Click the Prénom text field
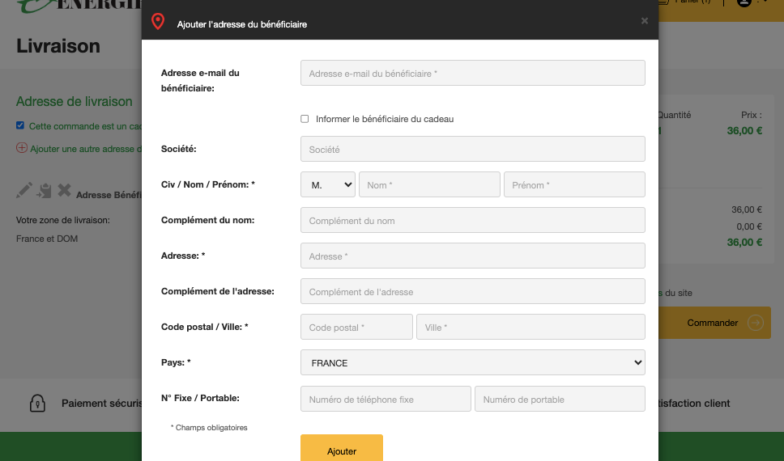Viewport: 784px width, 461px height. coord(574,184)
